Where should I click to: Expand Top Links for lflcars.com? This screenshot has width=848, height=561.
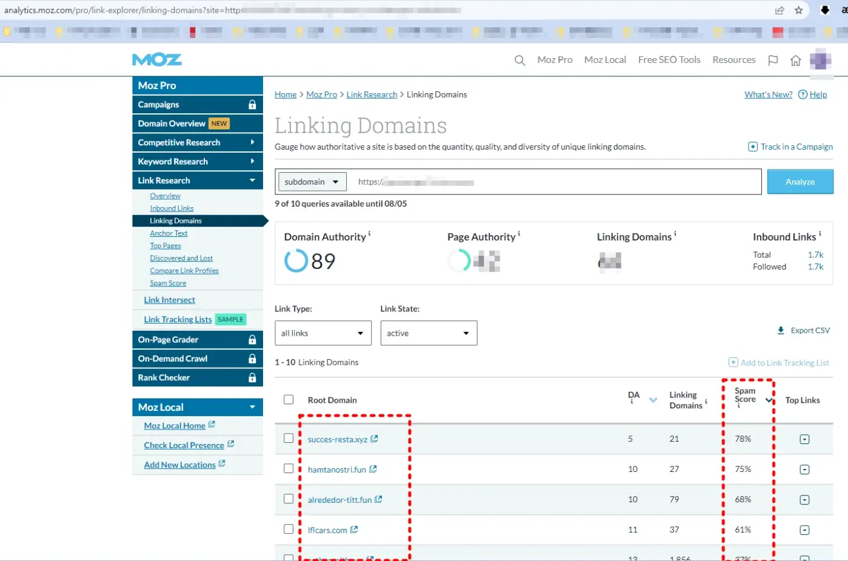[804, 530]
